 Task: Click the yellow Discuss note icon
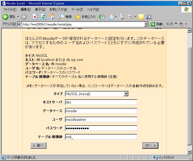click(141, 17)
